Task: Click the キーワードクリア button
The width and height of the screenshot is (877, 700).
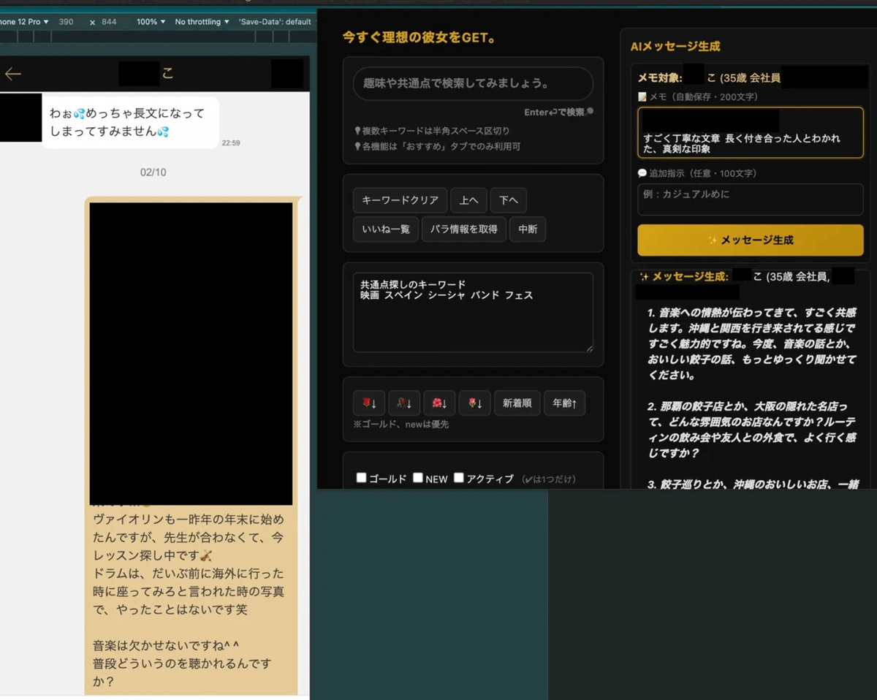Action: tap(400, 200)
